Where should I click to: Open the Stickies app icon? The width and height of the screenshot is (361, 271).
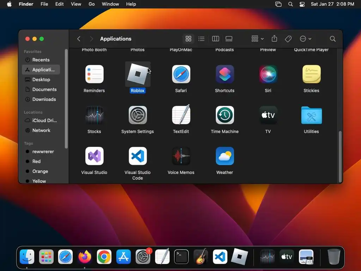click(311, 74)
